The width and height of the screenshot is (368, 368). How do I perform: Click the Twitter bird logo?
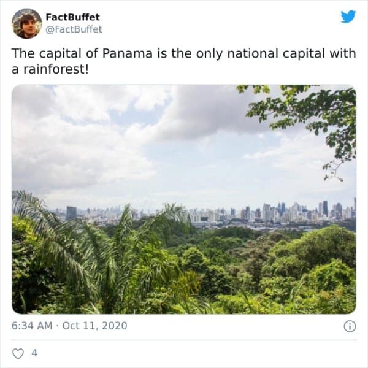pyautogui.click(x=348, y=17)
